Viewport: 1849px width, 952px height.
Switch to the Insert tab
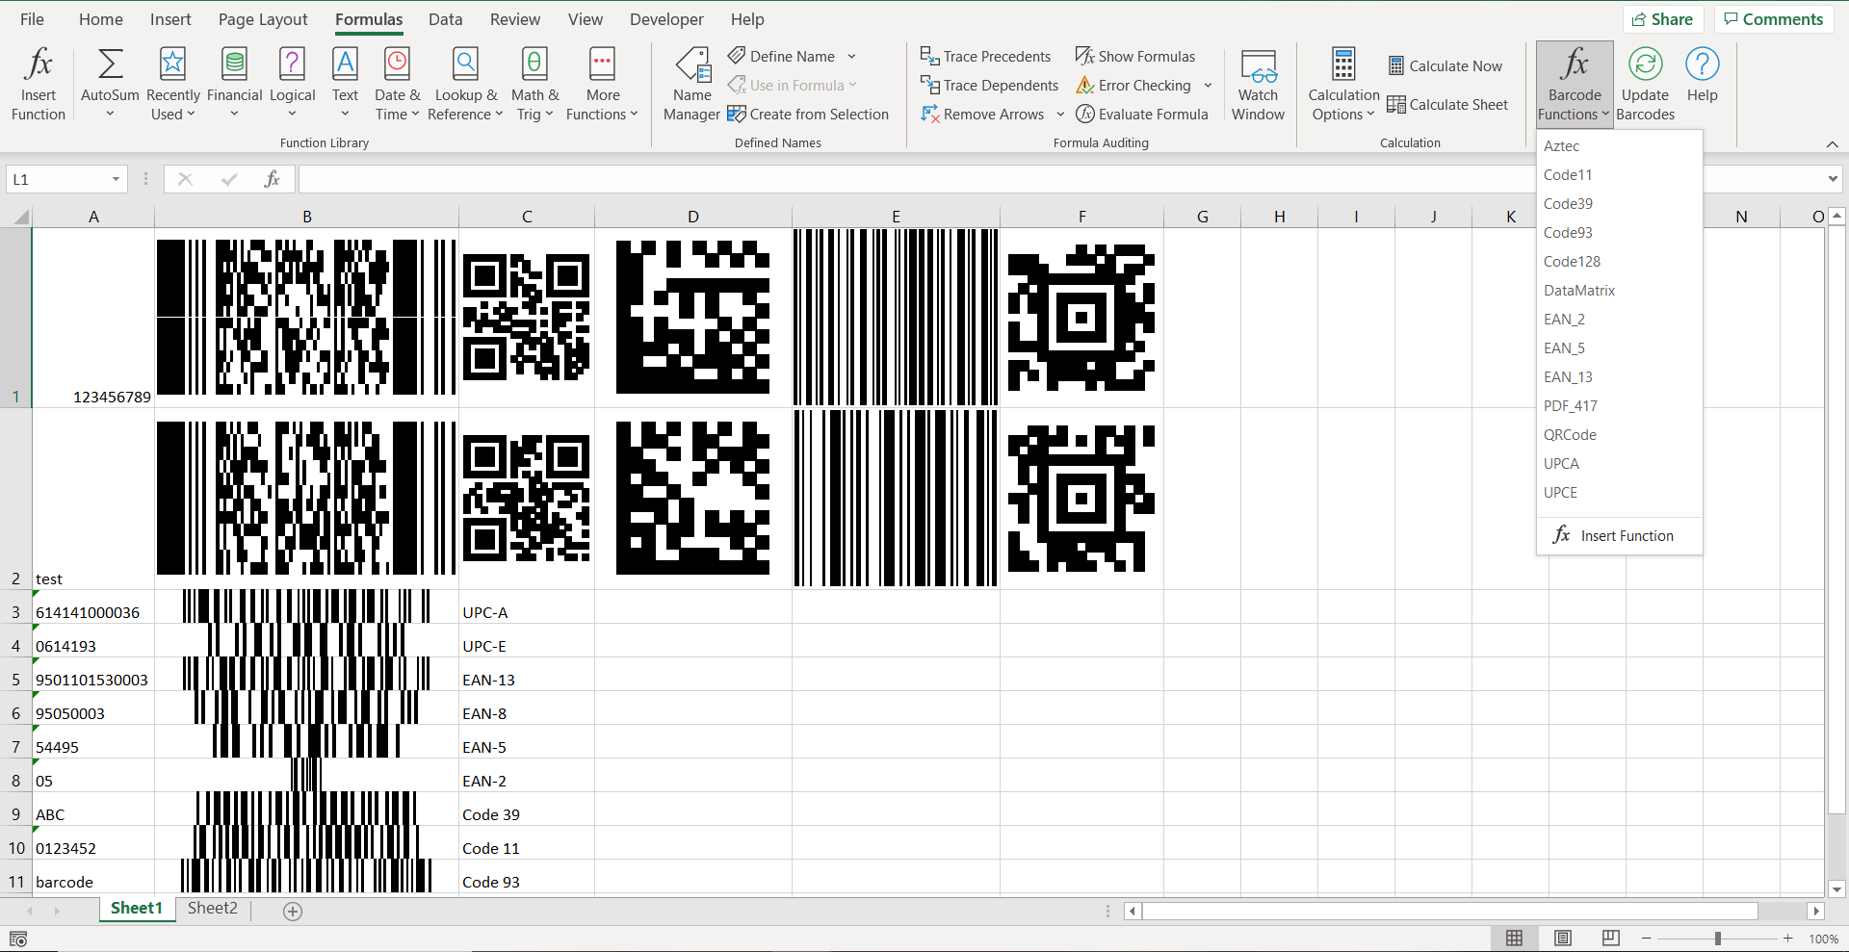click(x=170, y=19)
